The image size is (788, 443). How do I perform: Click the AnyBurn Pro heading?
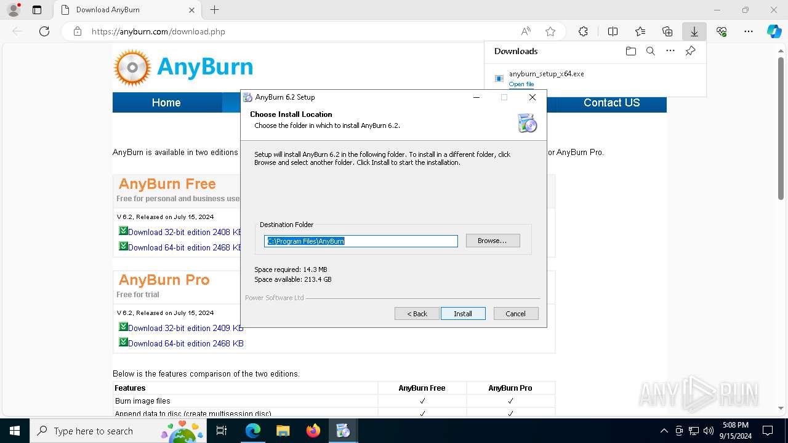click(x=164, y=280)
